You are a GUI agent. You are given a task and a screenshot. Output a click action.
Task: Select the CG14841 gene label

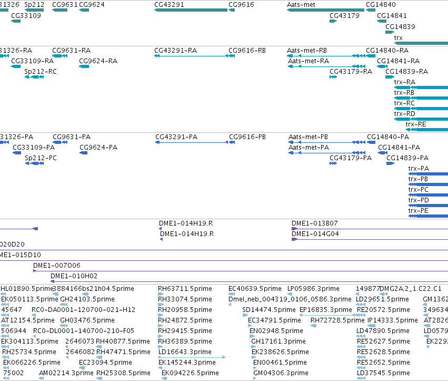click(392, 16)
